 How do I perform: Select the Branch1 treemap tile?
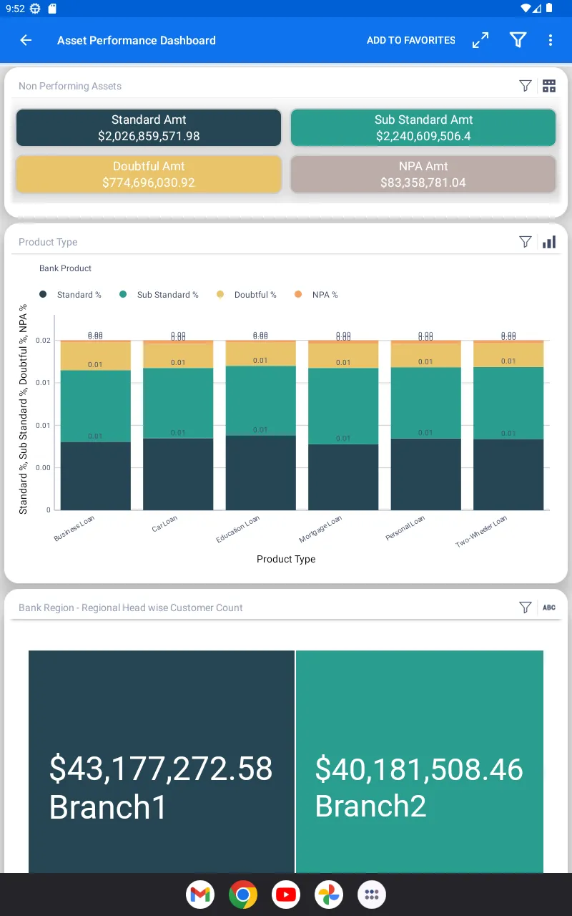162,761
